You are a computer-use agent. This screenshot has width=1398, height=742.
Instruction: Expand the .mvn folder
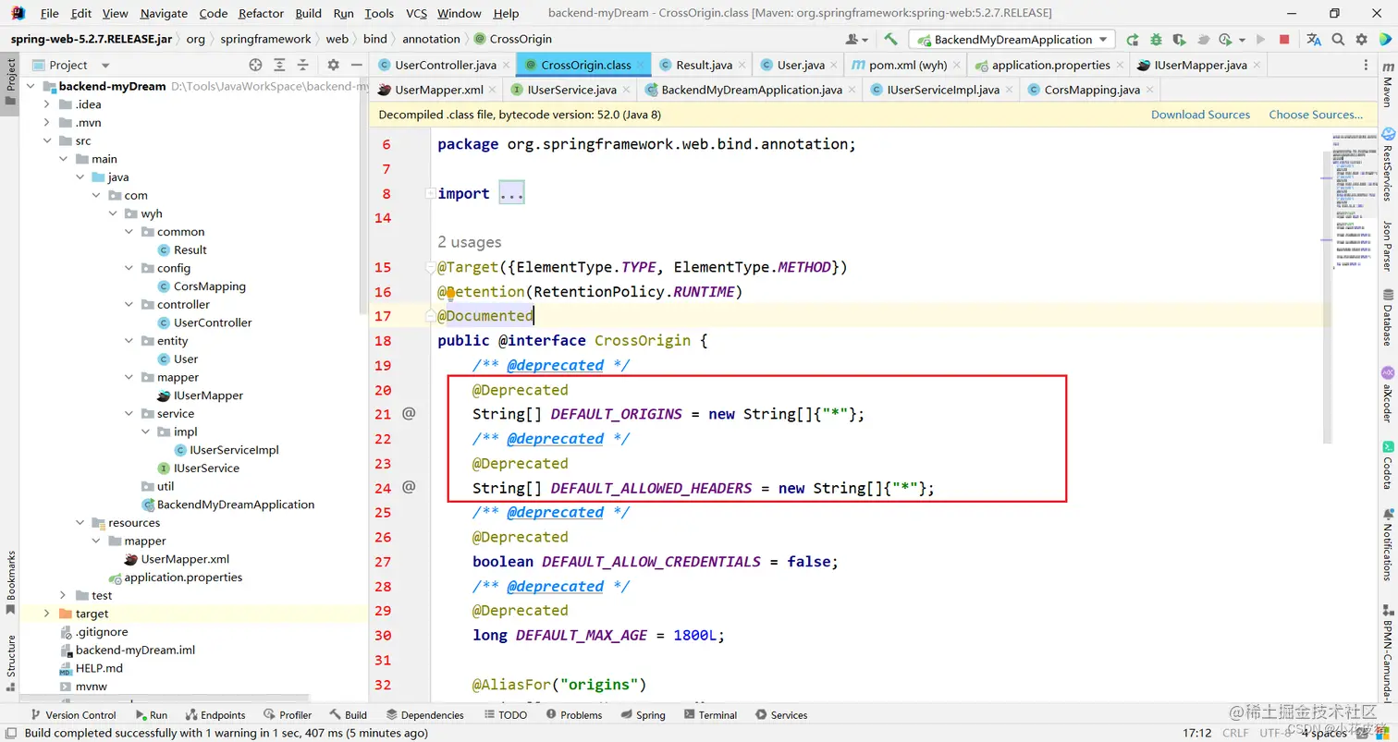47,123
